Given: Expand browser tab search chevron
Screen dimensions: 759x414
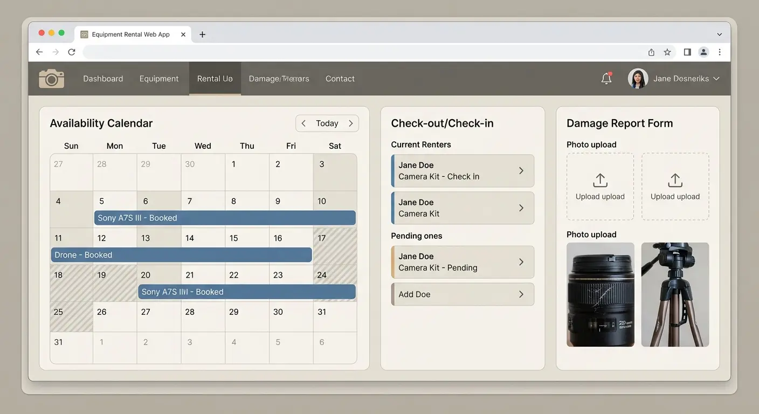Looking at the screenshot, I should tap(720, 34).
